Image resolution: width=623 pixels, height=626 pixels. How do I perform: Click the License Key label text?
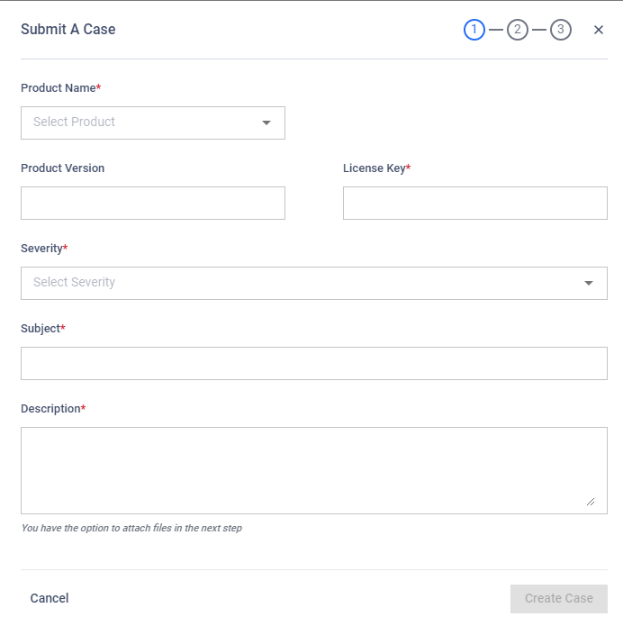[376, 168]
